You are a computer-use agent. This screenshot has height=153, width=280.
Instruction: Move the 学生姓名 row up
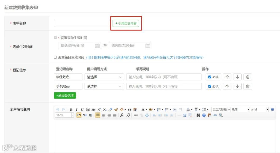pyautogui.click(x=227, y=77)
